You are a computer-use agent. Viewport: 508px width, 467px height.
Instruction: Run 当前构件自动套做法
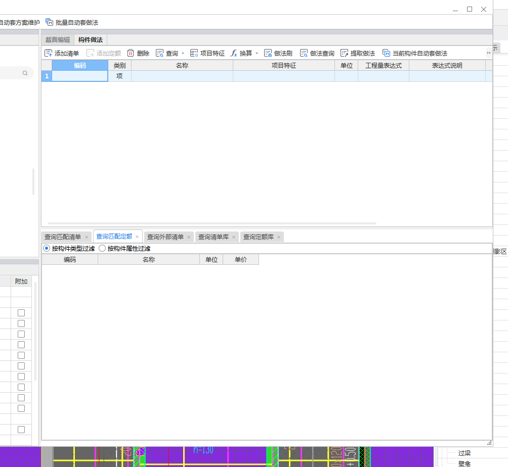(415, 53)
